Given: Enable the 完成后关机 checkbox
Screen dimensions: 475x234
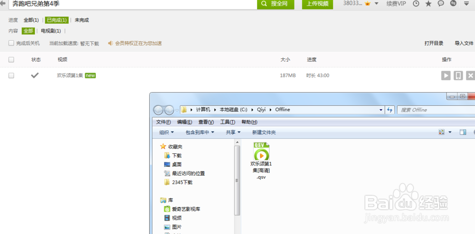Looking at the screenshot, I should tap(11, 43).
